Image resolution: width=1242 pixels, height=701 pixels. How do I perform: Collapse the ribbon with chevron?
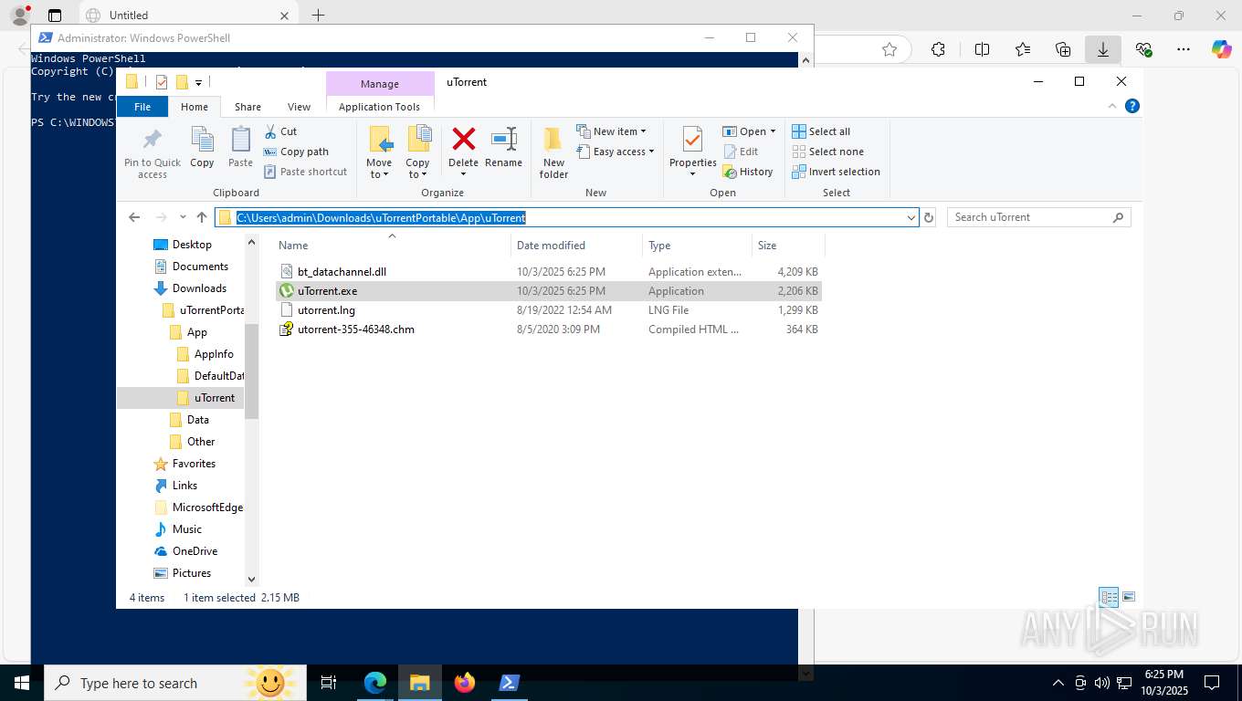[x=1112, y=107]
